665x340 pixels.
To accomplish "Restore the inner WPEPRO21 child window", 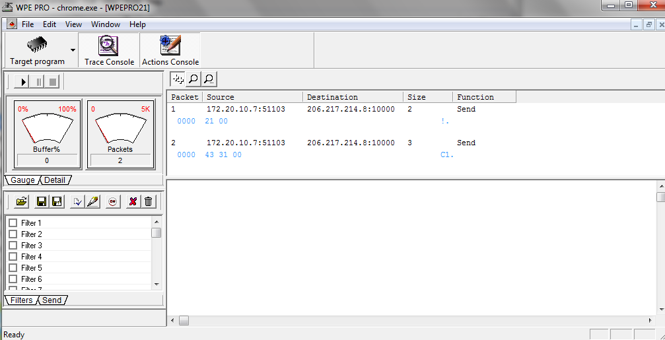I will 649,25.
